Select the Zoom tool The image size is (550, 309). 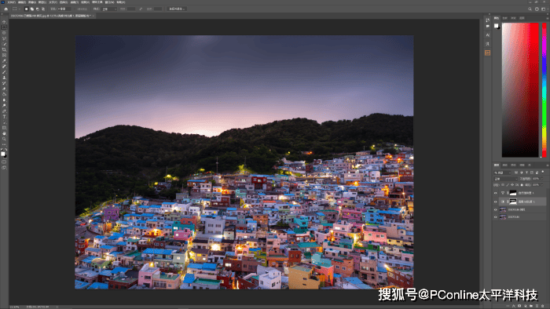(x=4, y=139)
